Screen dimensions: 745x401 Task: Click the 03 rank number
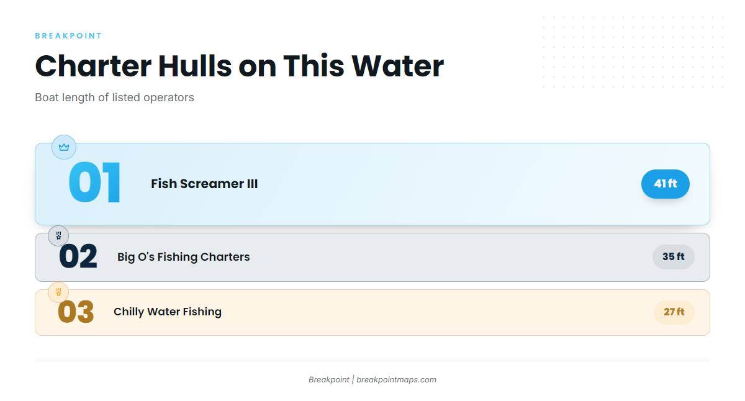76,312
